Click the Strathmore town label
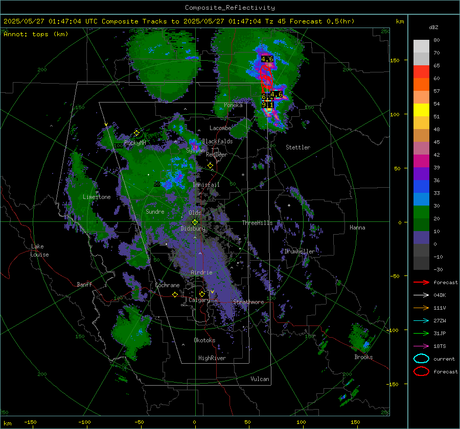The height and width of the screenshot is (429, 460). pyautogui.click(x=248, y=302)
